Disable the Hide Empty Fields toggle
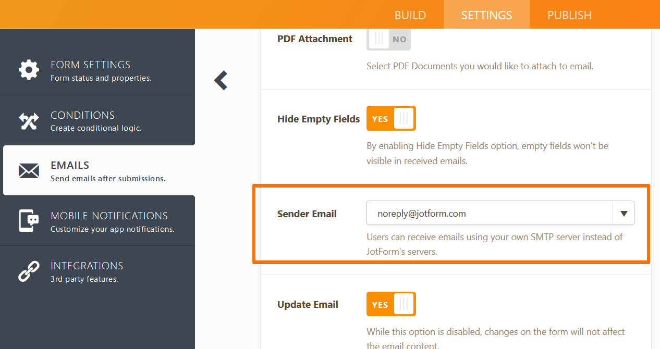Screen dimensions: 660x349 point(391,118)
